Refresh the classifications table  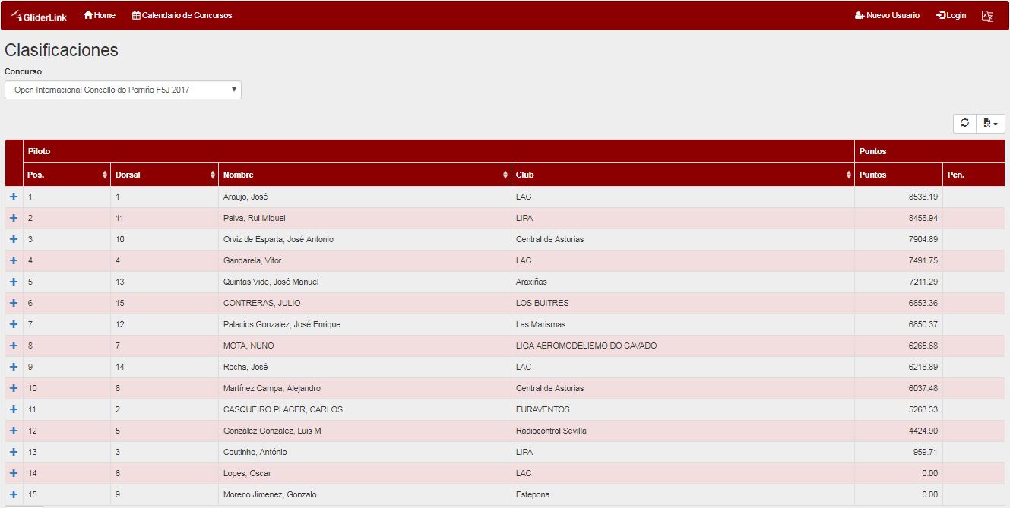(x=964, y=123)
